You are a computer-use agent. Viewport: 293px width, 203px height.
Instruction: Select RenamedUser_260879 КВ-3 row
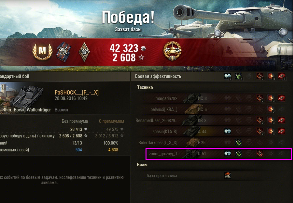tap(212, 121)
